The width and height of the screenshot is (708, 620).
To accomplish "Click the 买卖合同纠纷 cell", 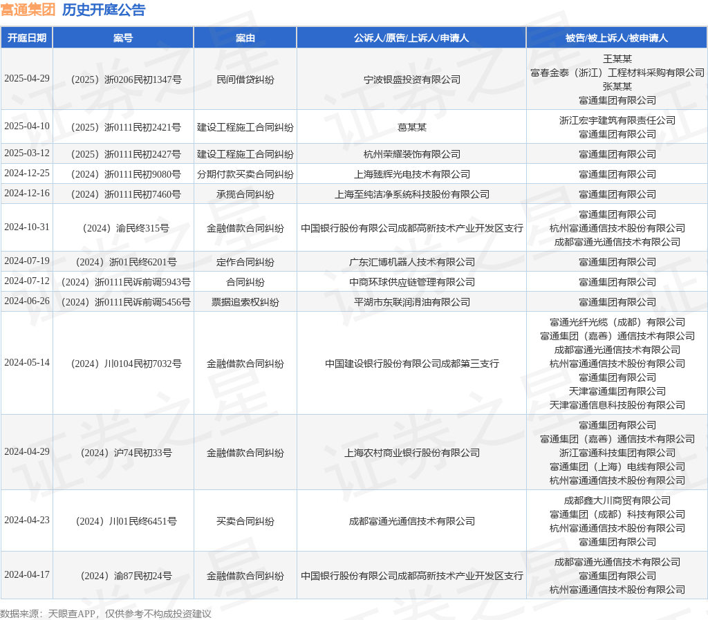I will coord(245,521).
